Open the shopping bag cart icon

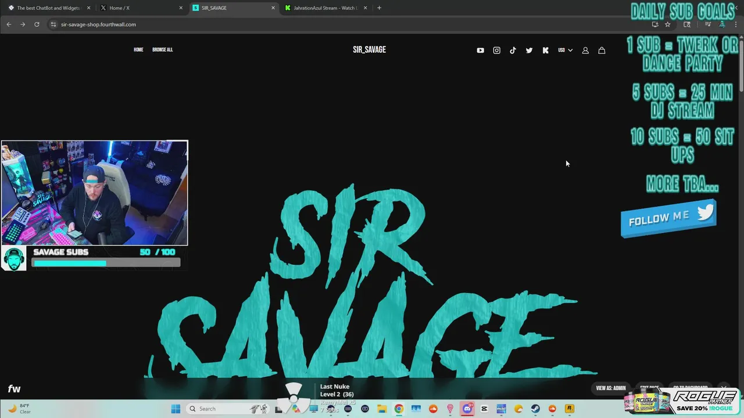tap(602, 51)
